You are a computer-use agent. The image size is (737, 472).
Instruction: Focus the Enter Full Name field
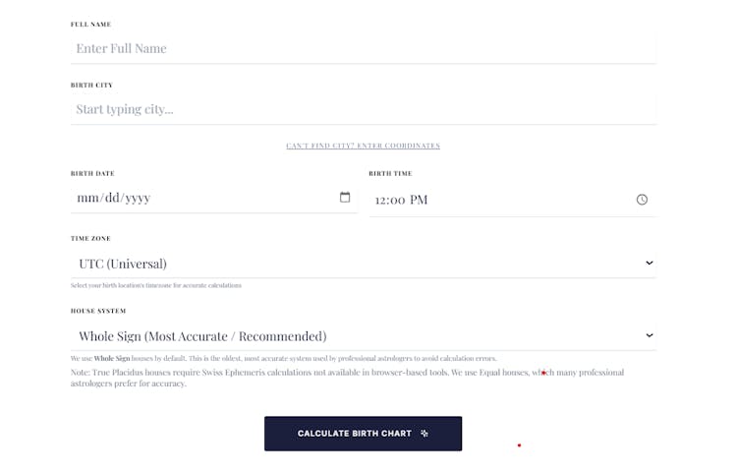[x=363, y=48]
